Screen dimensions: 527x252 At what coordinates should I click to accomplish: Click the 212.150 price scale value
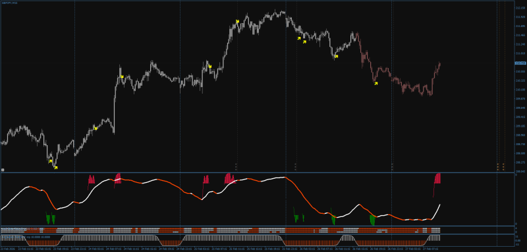(x=520, y=8)
